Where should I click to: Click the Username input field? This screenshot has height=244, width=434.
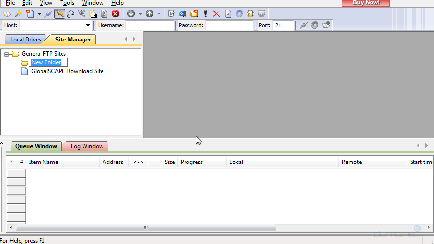[149, 25]
